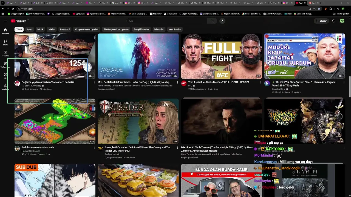Open options for Battlefield 5 Soundtrack mix
The height and width of the screenshot is (197, 351).
click(177, 82)
